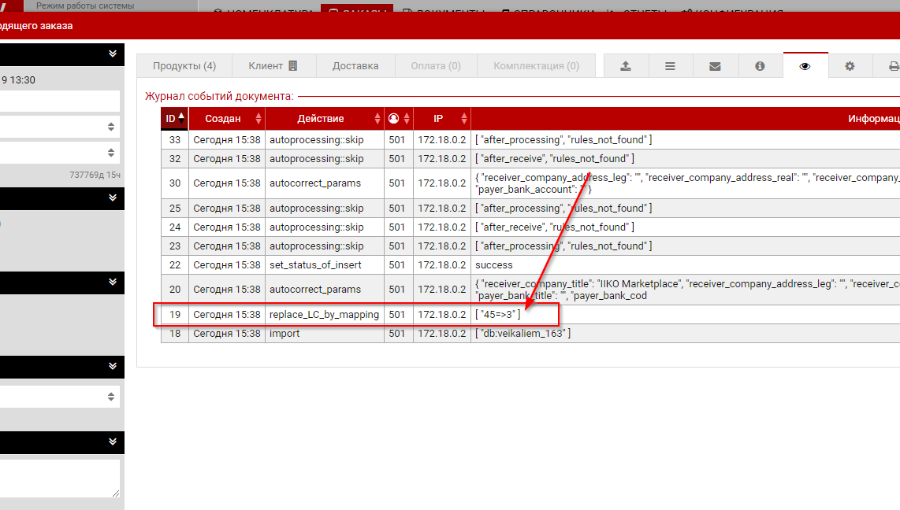Switch to the Доставка tab
Image resolution: width=900 pixels, height=510 pixels.
(355, 66)
